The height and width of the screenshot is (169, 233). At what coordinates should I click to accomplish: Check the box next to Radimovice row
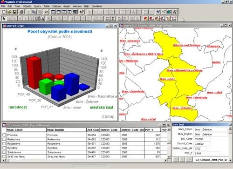[4, 139]
